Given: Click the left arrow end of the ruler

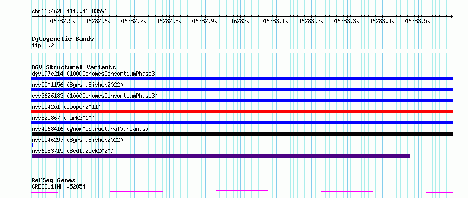Looking at the screenshot, I should pos(33,16).
